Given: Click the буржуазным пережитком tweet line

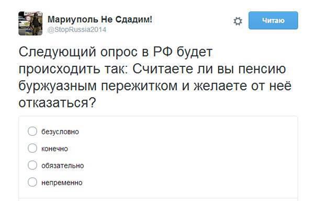Looking at the screenshot, I should point(98,86).
